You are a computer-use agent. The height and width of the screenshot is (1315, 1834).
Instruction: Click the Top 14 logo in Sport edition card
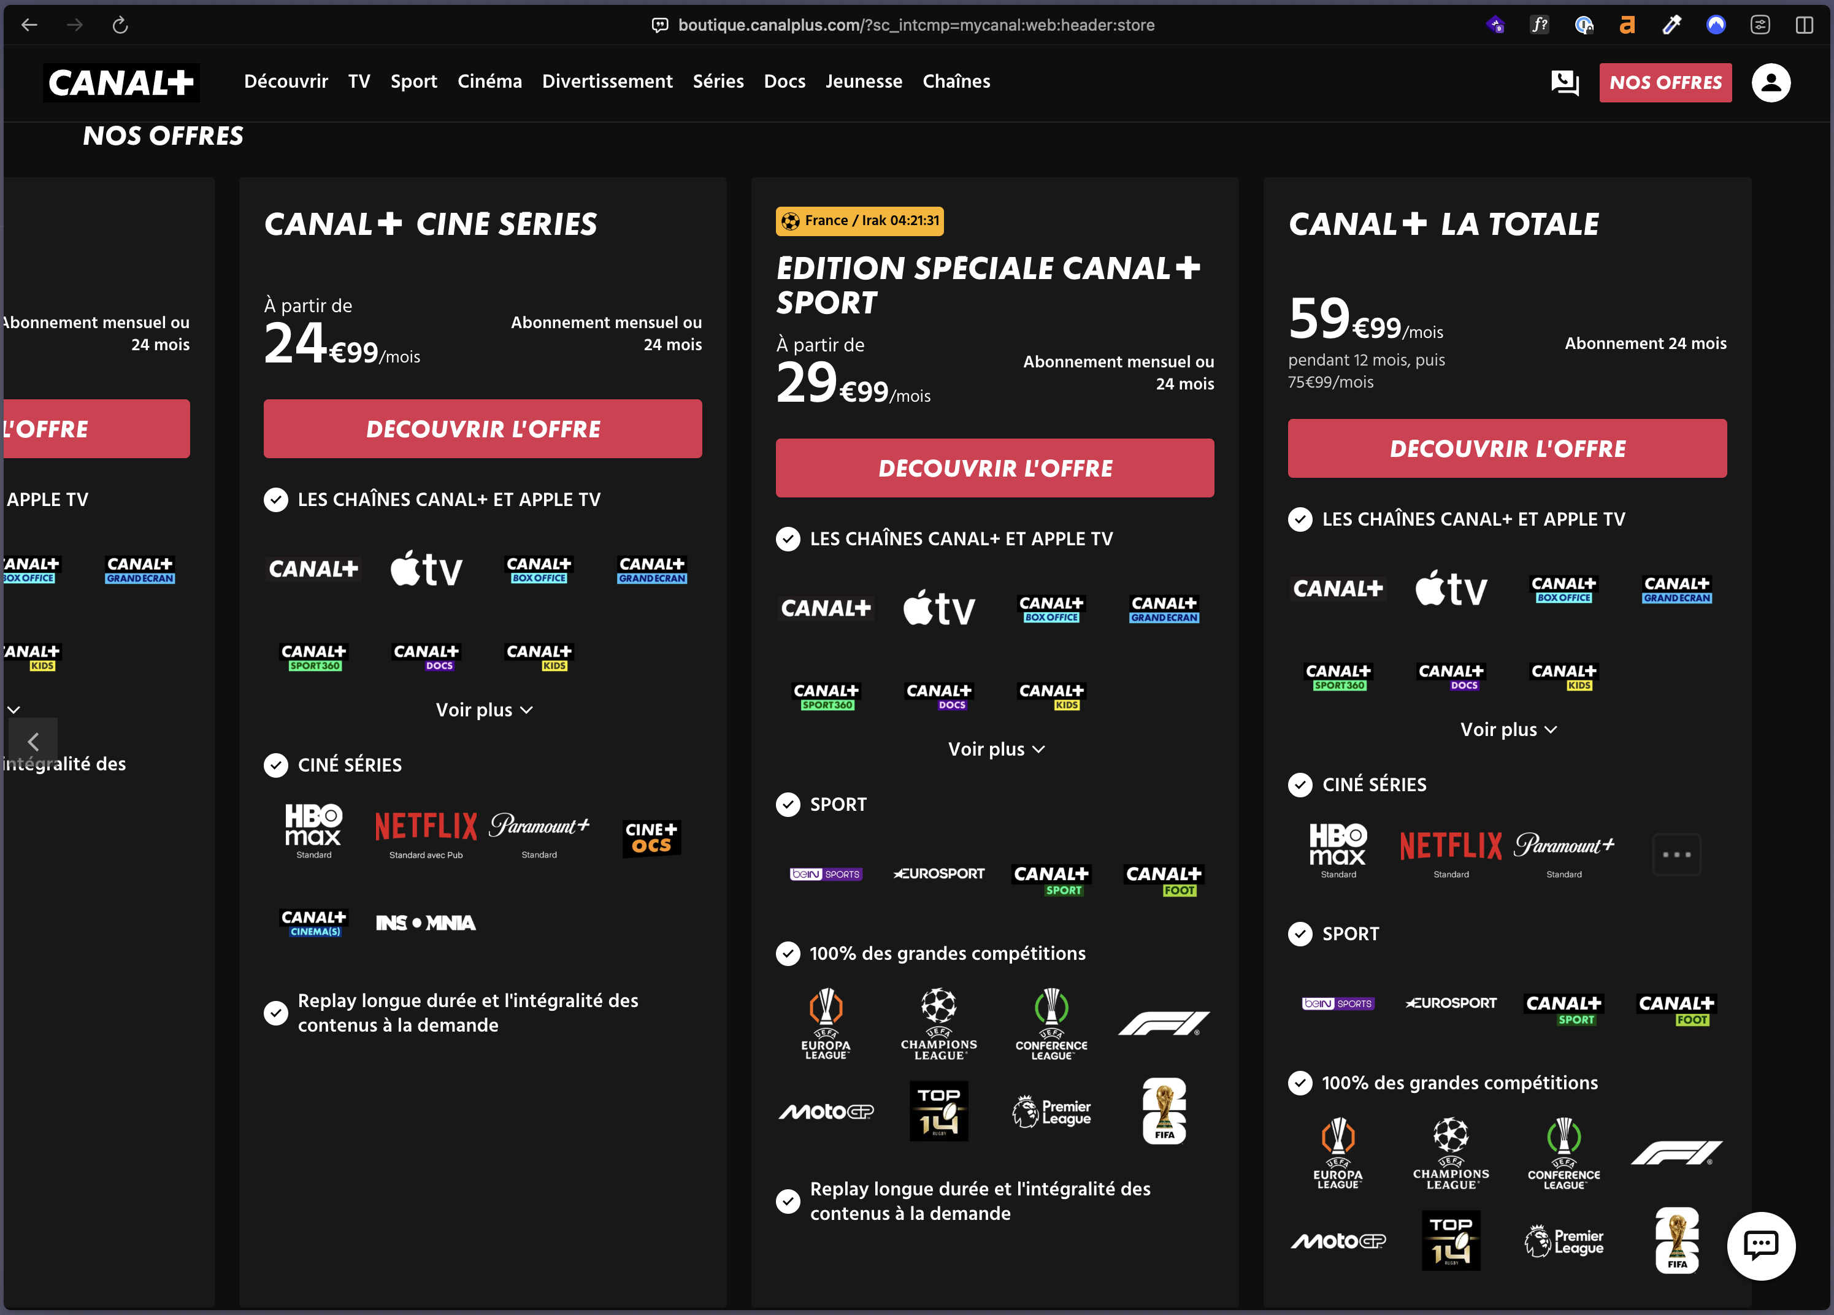tap(939, 1110)
